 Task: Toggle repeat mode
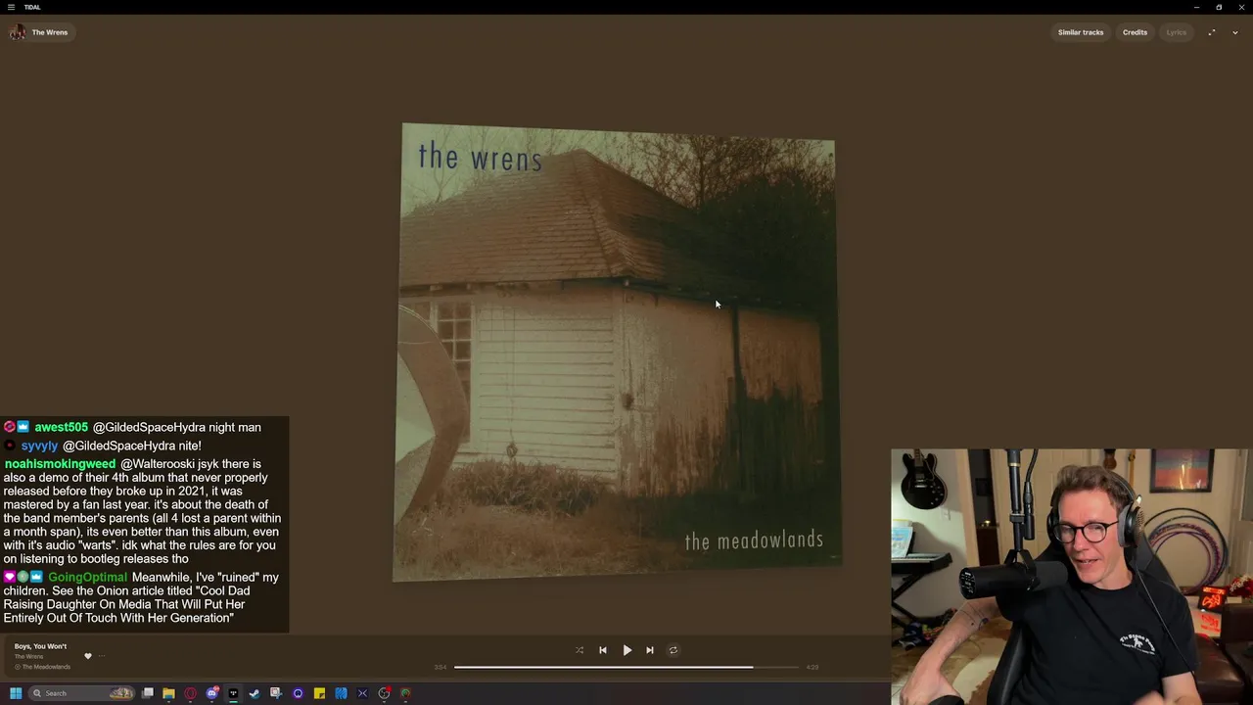673,650
